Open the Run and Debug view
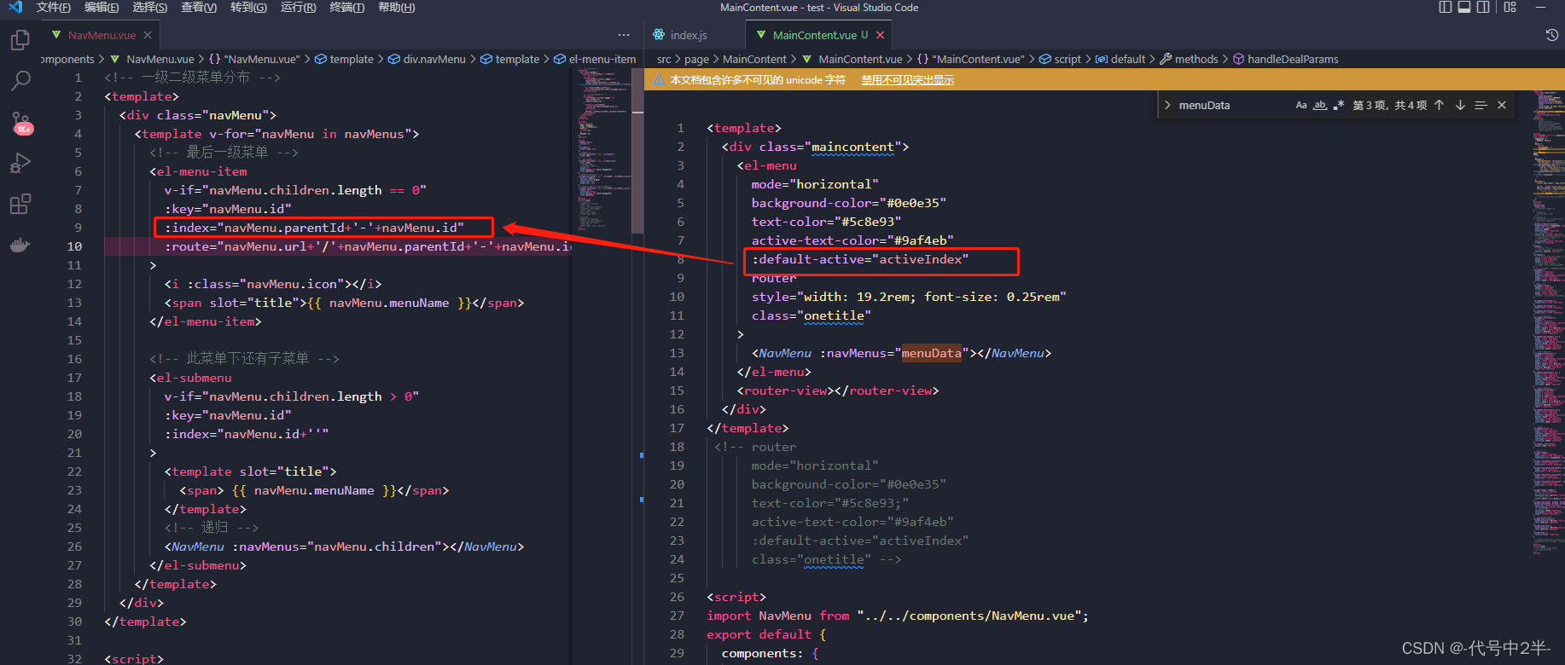This screenshot has width=1565, height=665. 20,163
